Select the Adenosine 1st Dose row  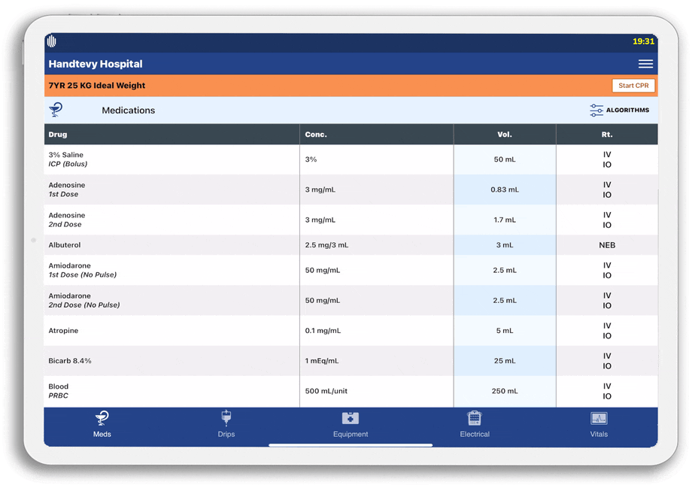click(x=67, y=189)
